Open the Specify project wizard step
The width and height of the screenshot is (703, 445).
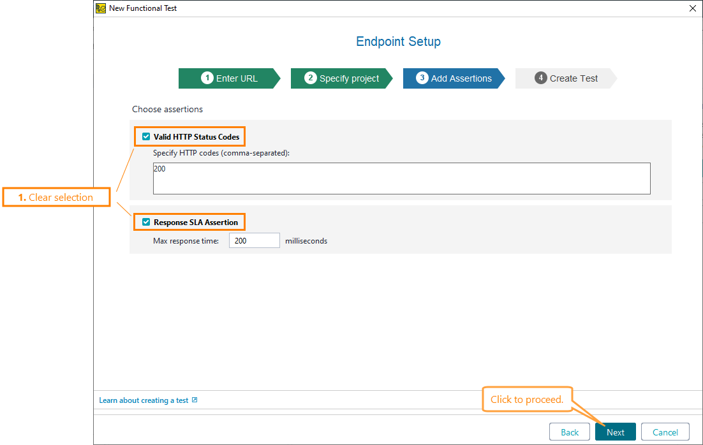341,78
